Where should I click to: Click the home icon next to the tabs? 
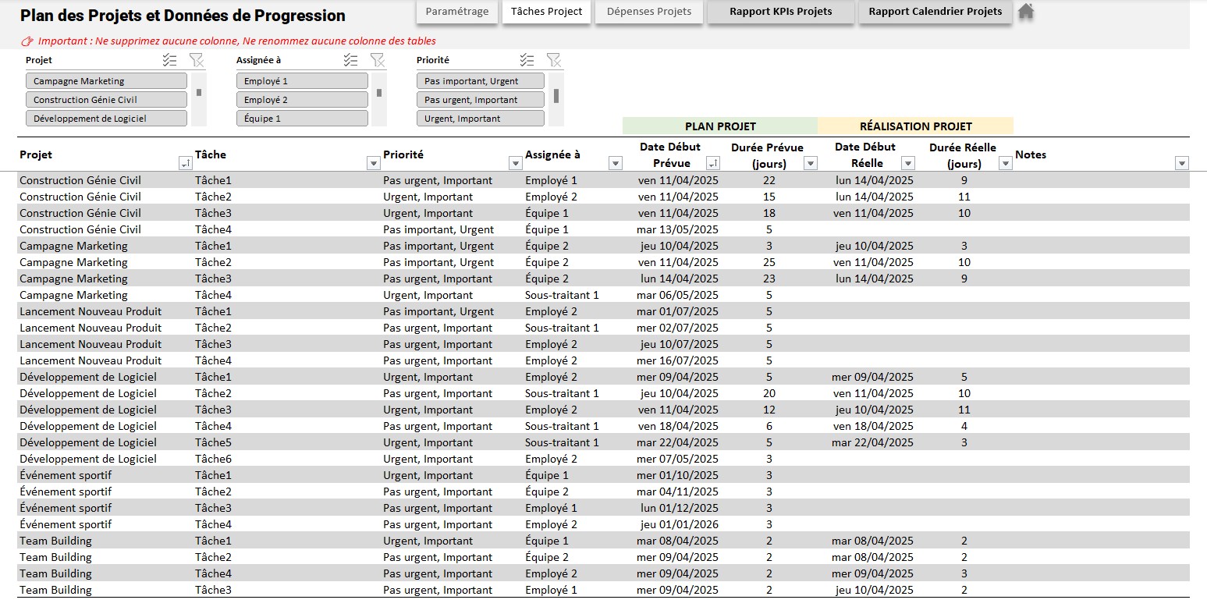[1026, 12]
